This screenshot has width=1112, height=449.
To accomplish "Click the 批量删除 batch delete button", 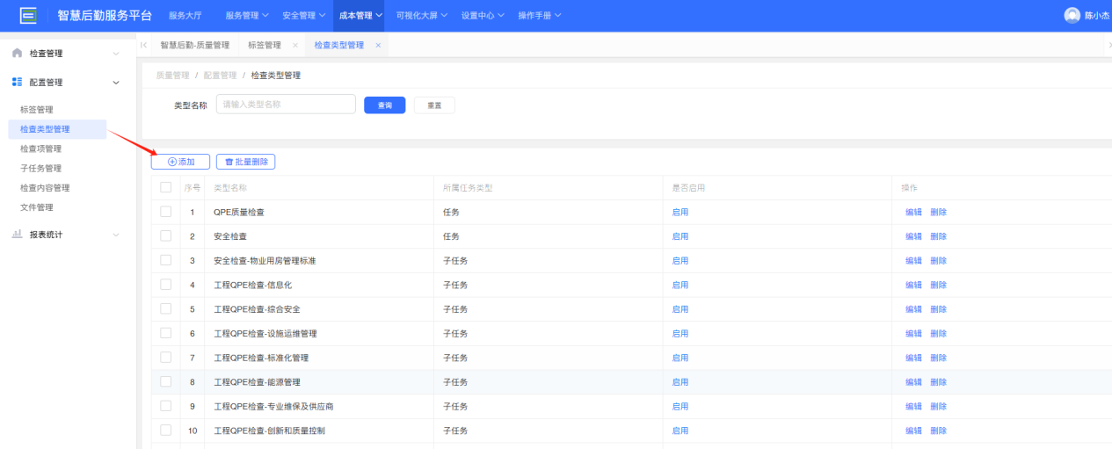I will (x=246, y=162).
